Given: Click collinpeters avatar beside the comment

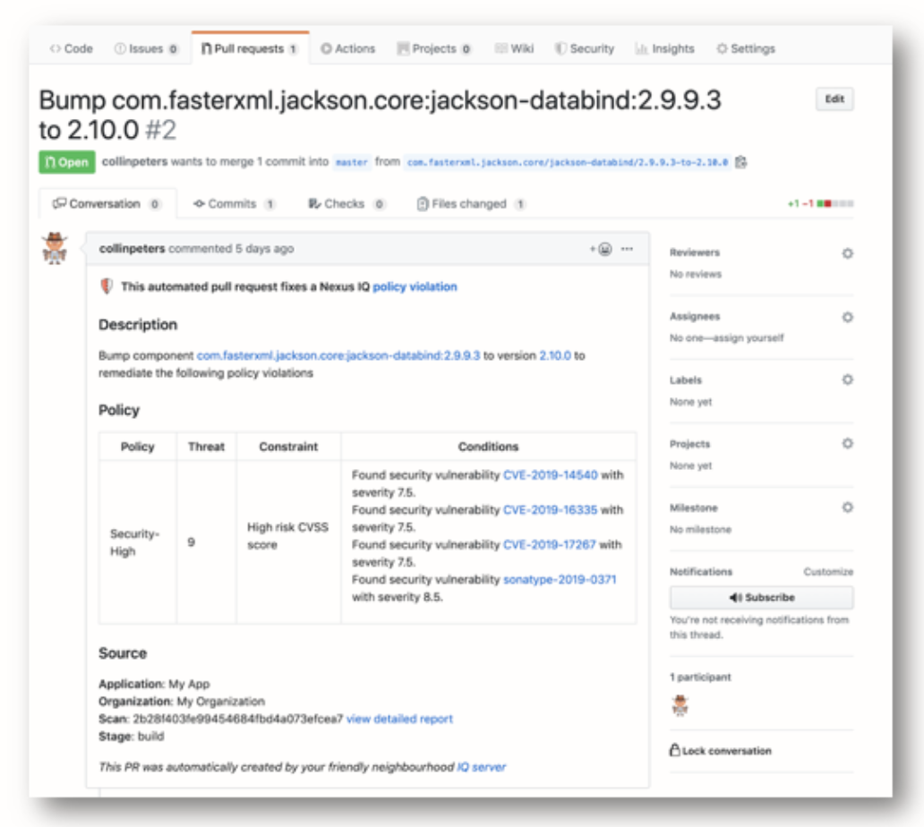Looking at the screenshot, I should [56, 248].
